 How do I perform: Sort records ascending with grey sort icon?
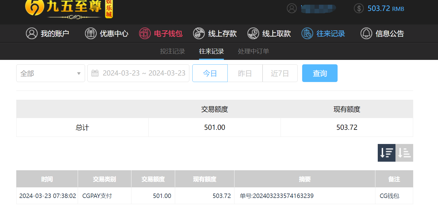(x=404, y=153)
